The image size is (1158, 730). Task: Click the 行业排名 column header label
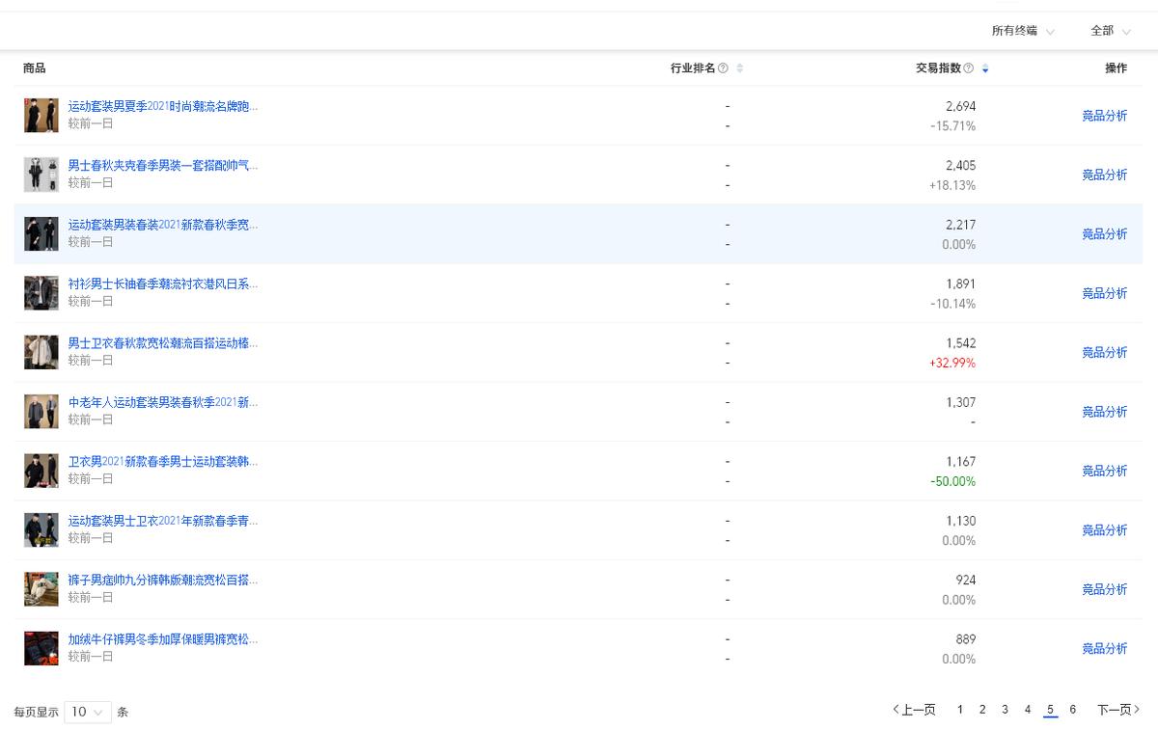point(693,68)
